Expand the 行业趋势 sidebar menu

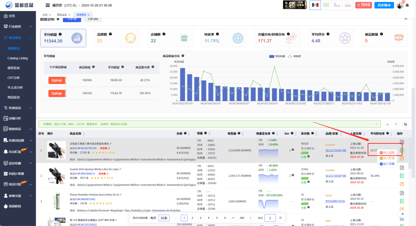pyautogui.click(x=18, y=27)
